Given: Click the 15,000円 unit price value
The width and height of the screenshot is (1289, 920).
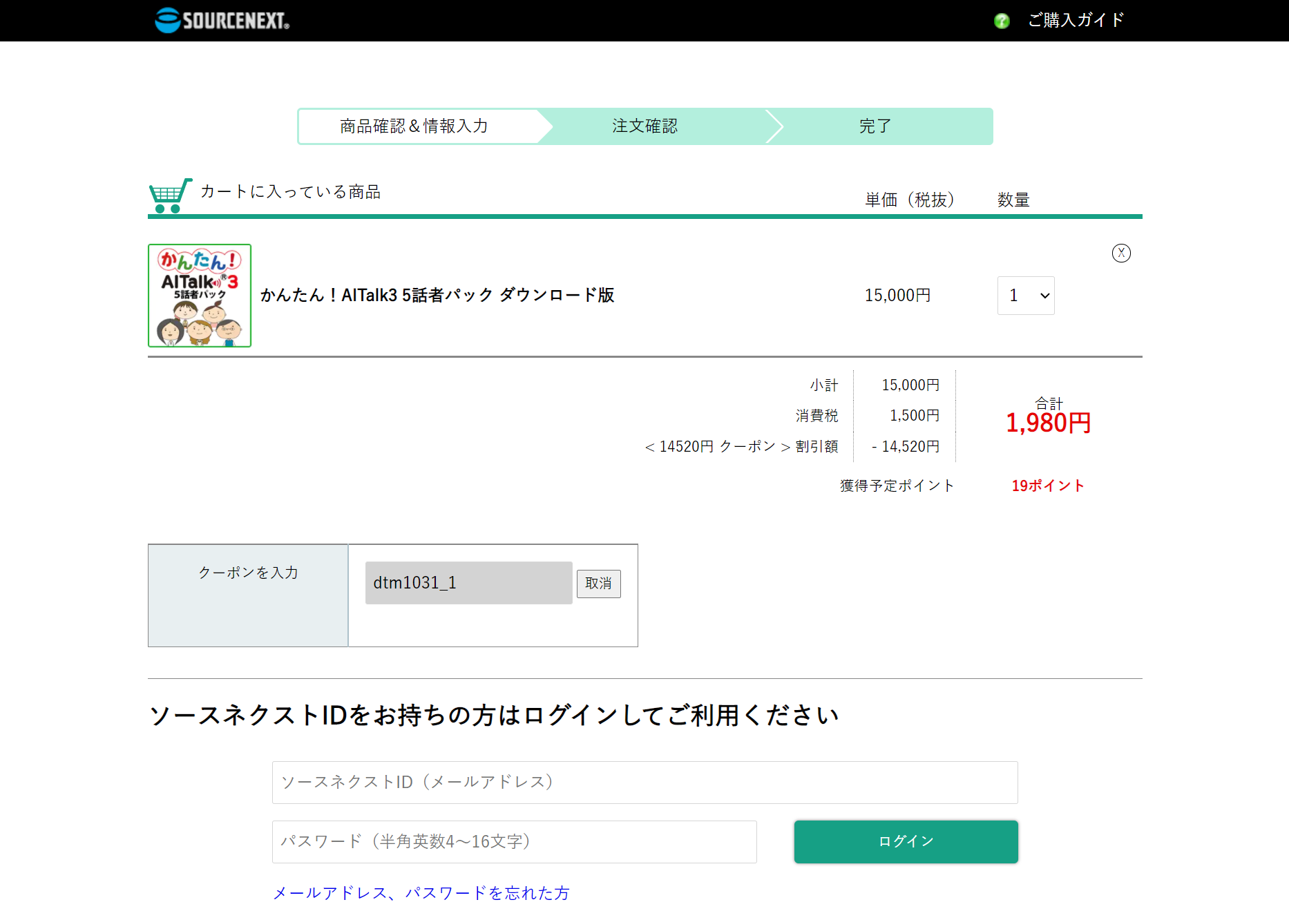Looking at the screenshot, I should [898, 296].
